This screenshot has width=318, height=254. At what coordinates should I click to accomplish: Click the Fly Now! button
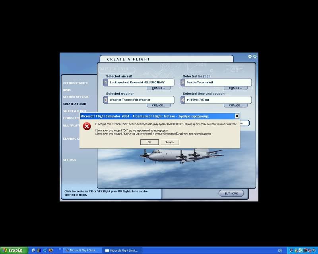coord(231,193)
